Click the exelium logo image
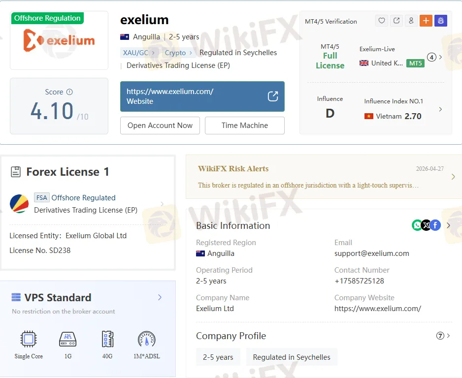Screen dimensions: 462x378 (59, 40)
